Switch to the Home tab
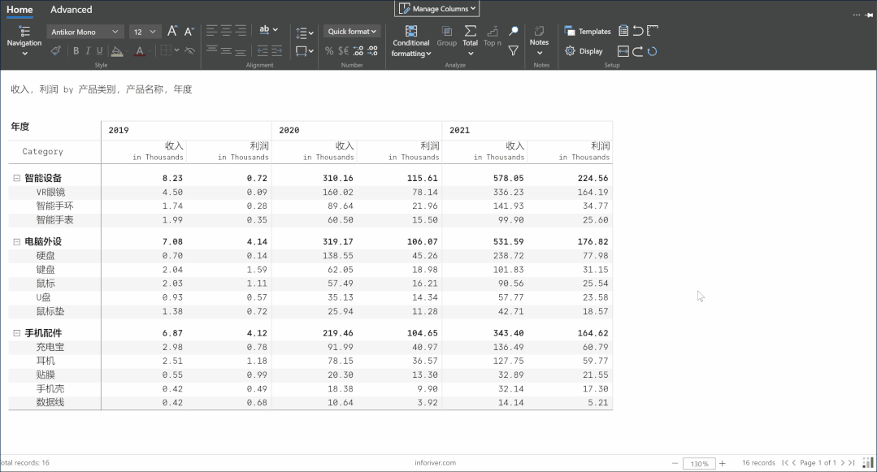This screenshot has height=472, width=877. coord(20,10)
